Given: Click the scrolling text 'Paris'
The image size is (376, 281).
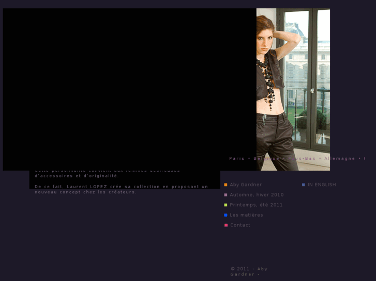Looking at the screenshot, I should pyautogui.click(x=237, y=158).
